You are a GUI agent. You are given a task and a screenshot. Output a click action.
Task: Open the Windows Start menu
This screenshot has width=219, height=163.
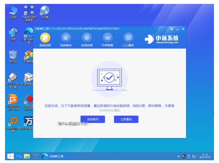[x=11, y=156]
